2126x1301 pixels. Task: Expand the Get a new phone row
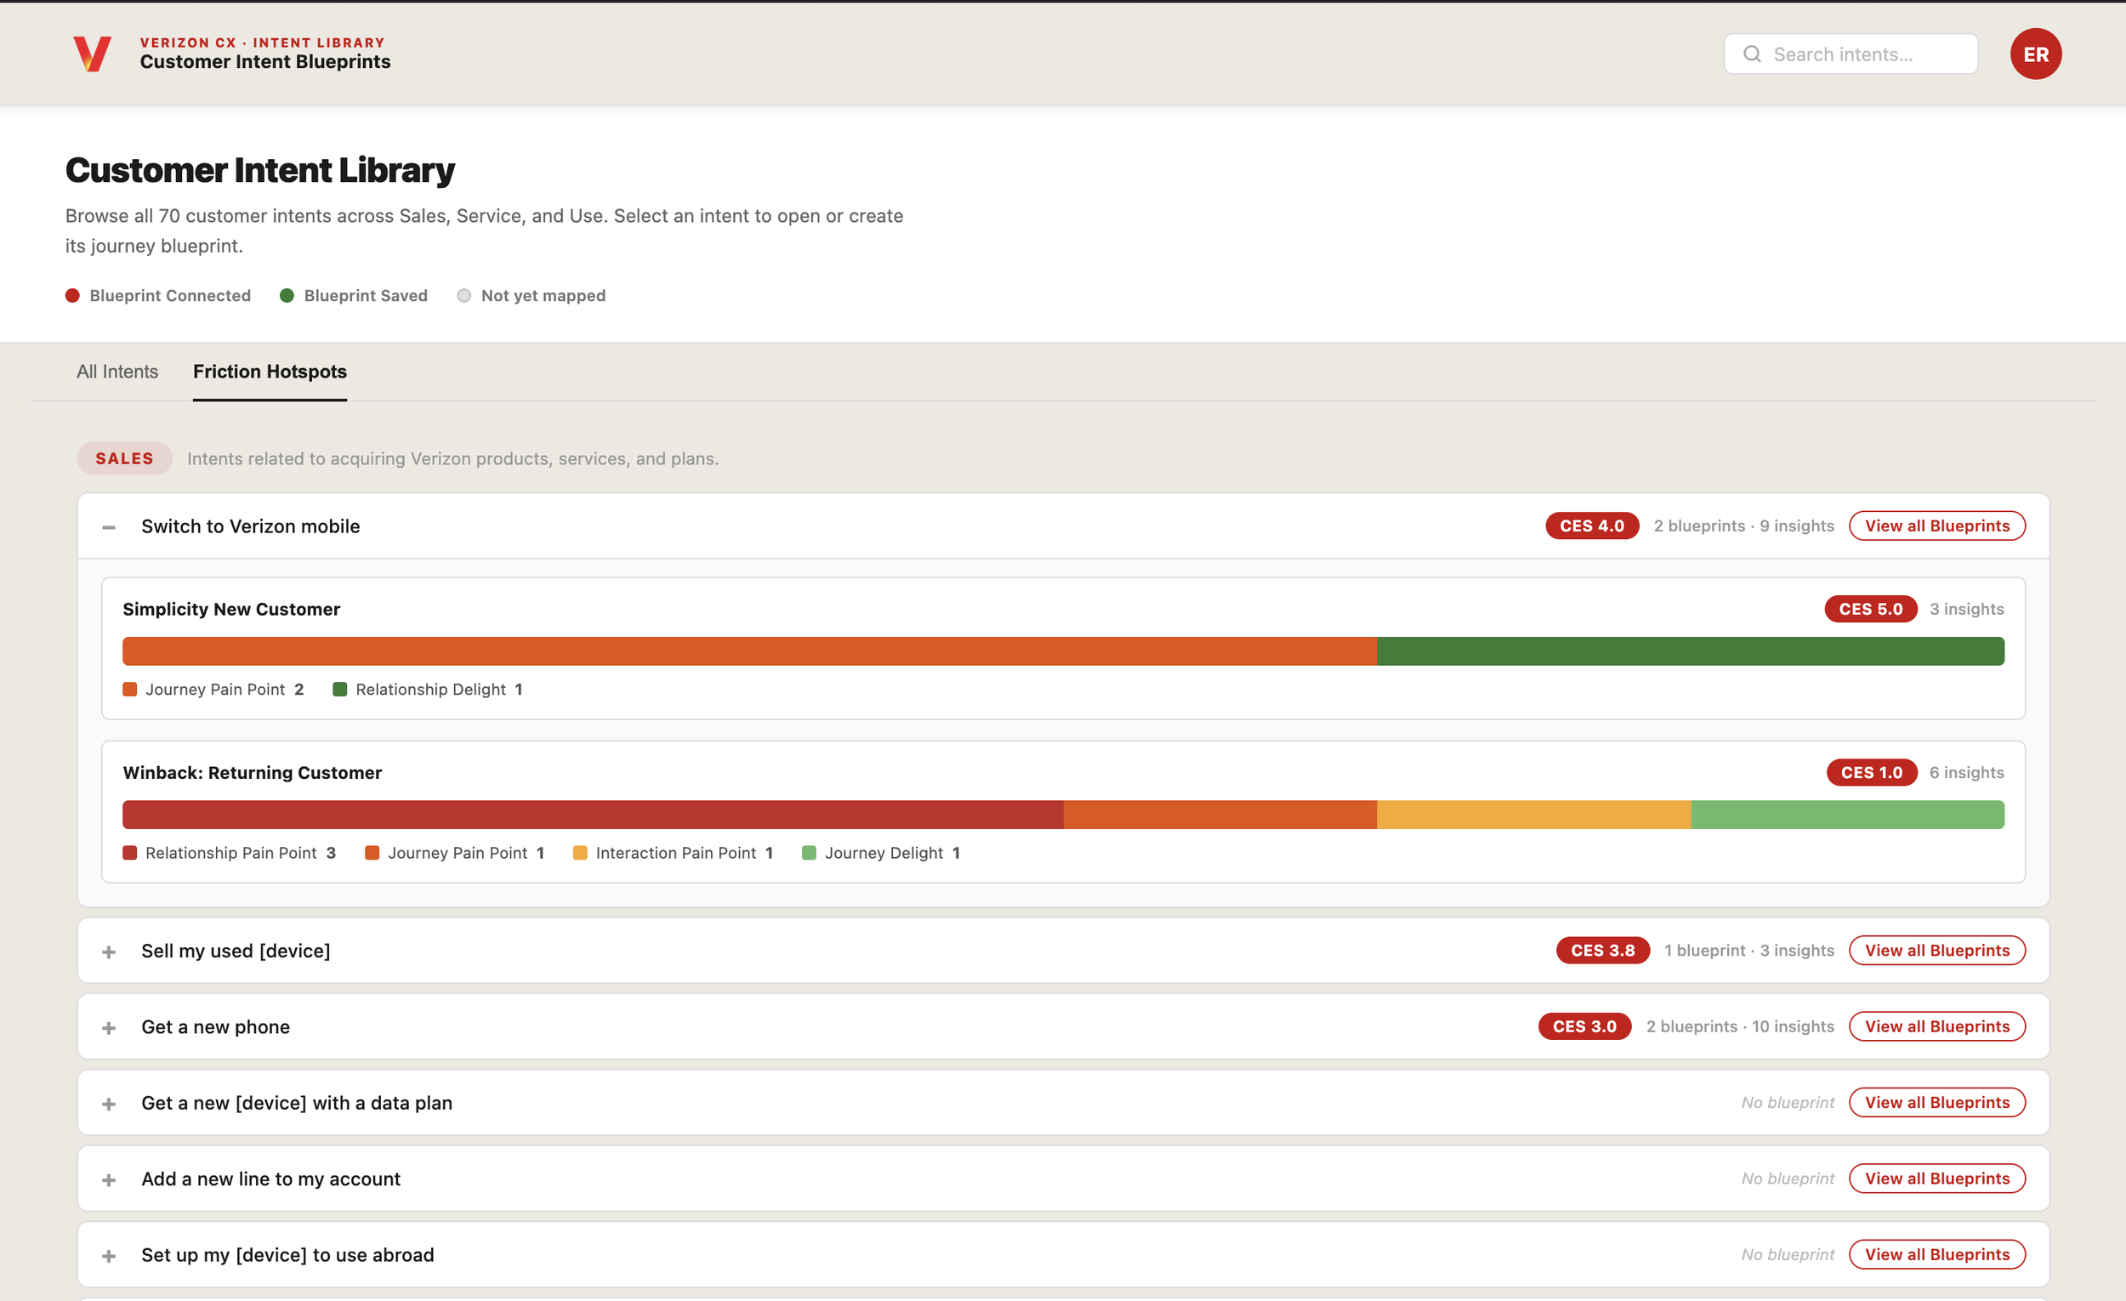(x=109, y=1027)
